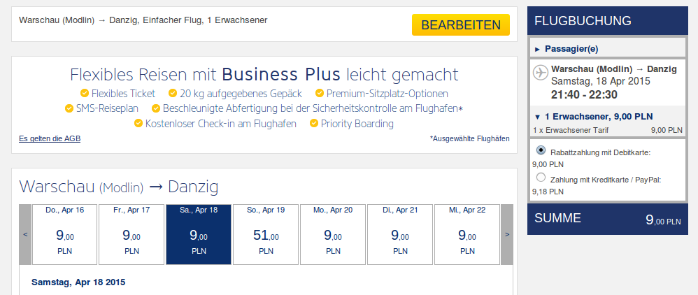Click checkmark icon beside Kostenloser Check-in am Flughafen
The height and width of the screenshot is (295, 698).
138,123
